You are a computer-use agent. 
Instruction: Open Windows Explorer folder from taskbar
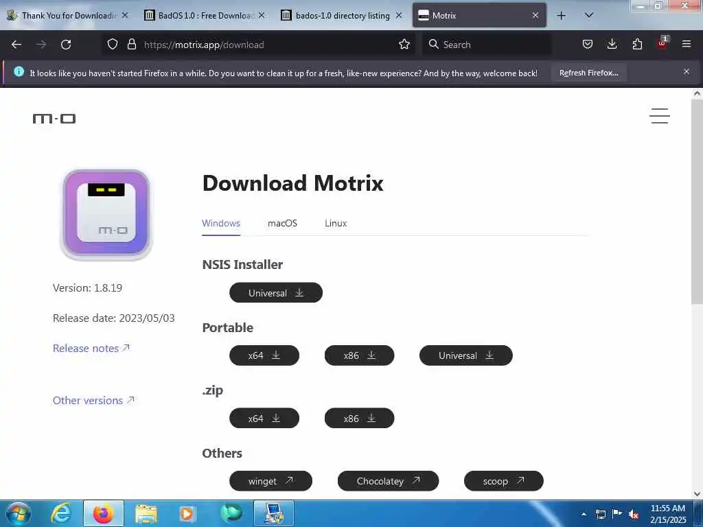pyautogui.click(x=146, y=513)
